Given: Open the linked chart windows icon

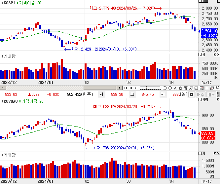Looking at the screenshot, I should [212, 88].
